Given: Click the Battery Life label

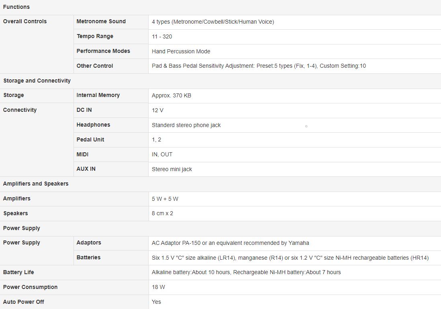Looking at the screenshot, I should point(18,272).
